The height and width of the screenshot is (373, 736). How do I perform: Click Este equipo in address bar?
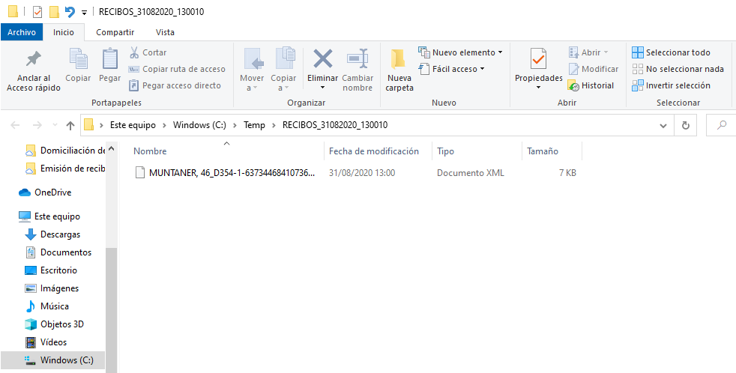point(133,125)
